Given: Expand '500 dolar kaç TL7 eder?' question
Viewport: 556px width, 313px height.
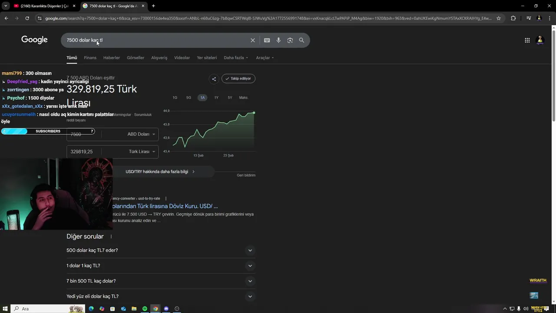Looking at the screenshot, I should pos(161,250).
